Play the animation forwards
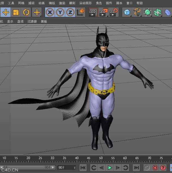172x173 pixels. (110, 168)
